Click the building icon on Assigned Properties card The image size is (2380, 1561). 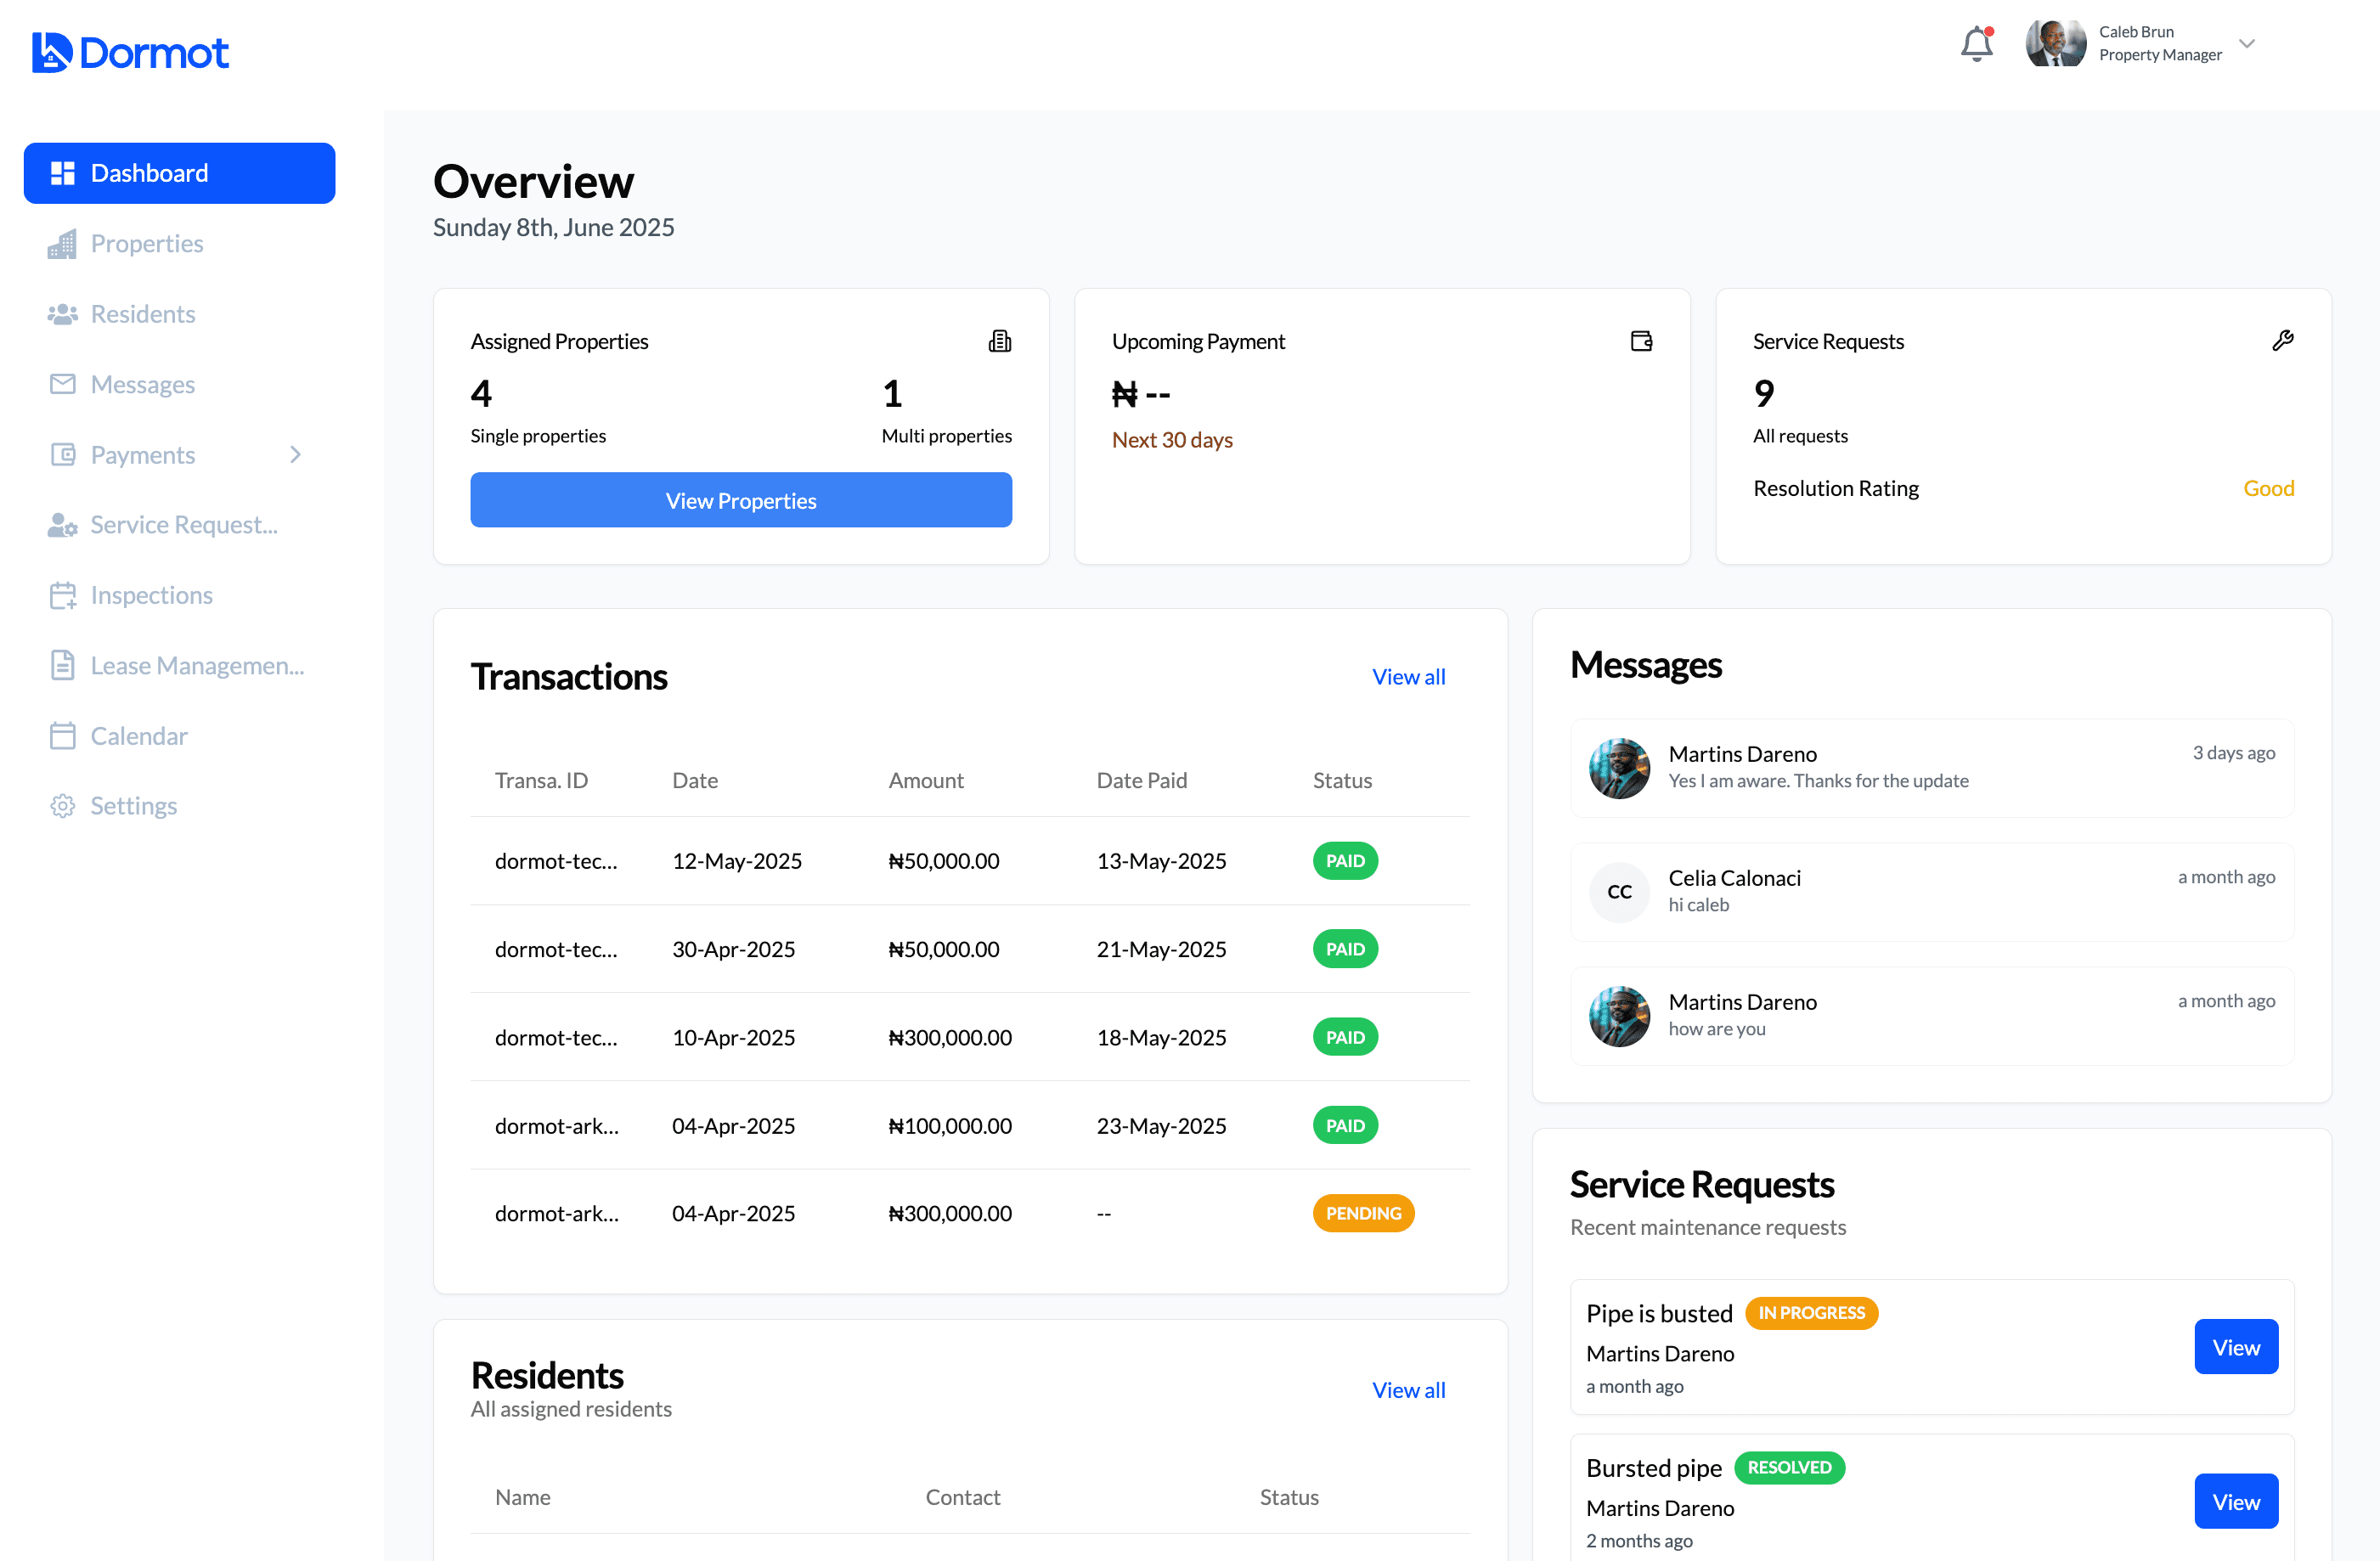[x=1001, y=340]
